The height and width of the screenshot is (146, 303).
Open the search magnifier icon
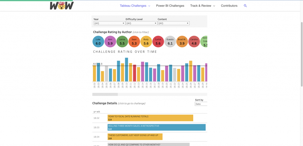pyautogui.click(x=245, y=6)
